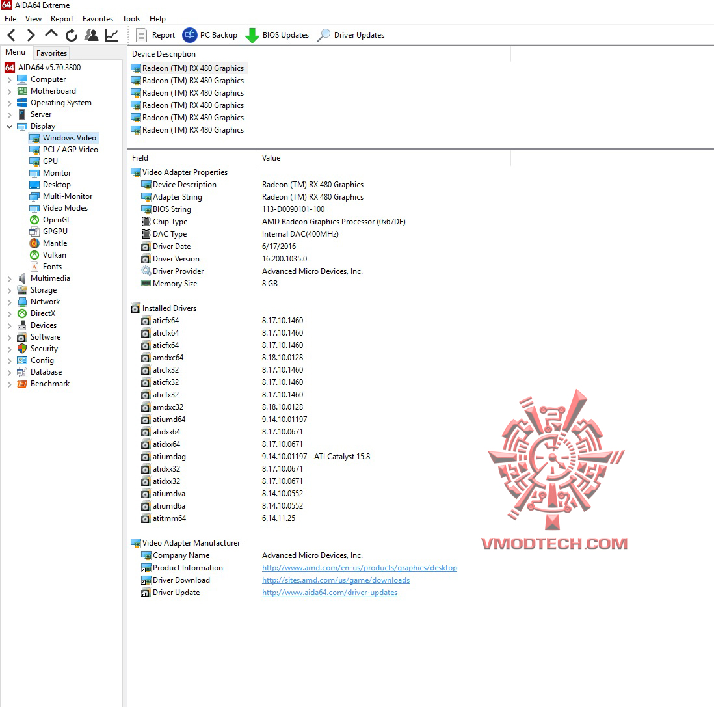Open the Monitor page in tree
This screenshot has height=707, width=714.
tap(57, 173)
